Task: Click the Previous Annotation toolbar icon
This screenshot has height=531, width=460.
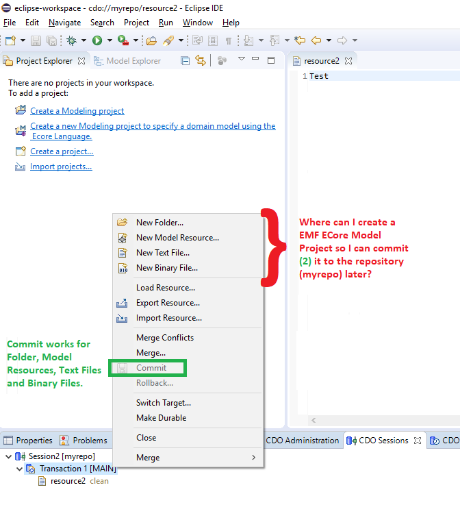Action: (x=274, y=40)
